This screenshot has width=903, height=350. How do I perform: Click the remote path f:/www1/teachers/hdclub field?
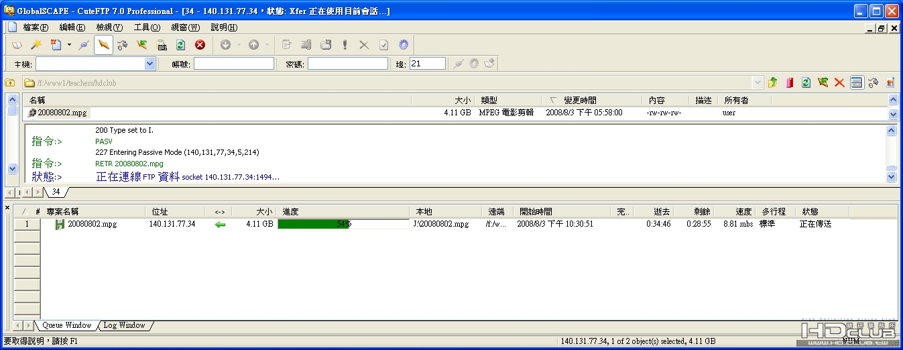(x=393, y=82)
